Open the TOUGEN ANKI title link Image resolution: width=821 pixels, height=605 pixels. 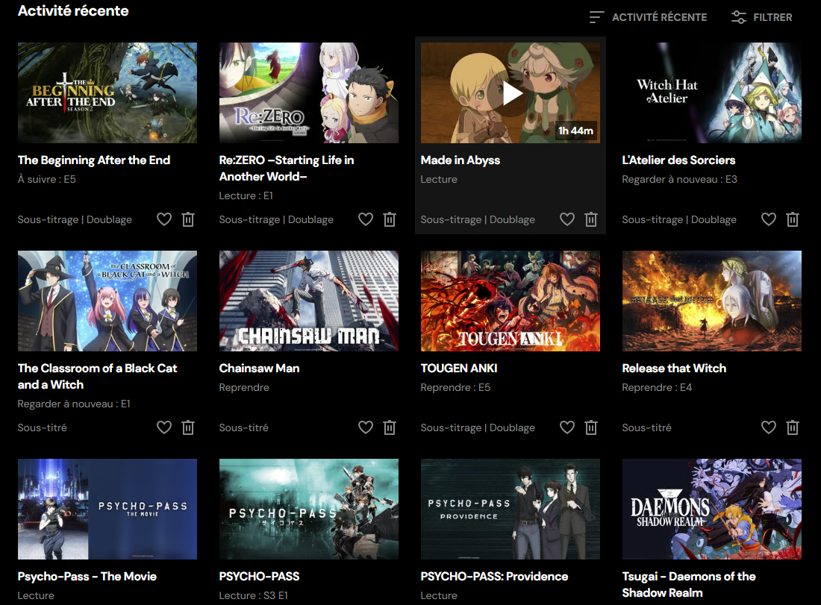459,368
